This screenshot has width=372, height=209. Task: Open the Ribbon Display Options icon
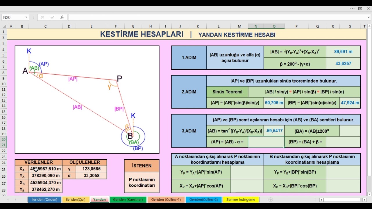point(360,9)
